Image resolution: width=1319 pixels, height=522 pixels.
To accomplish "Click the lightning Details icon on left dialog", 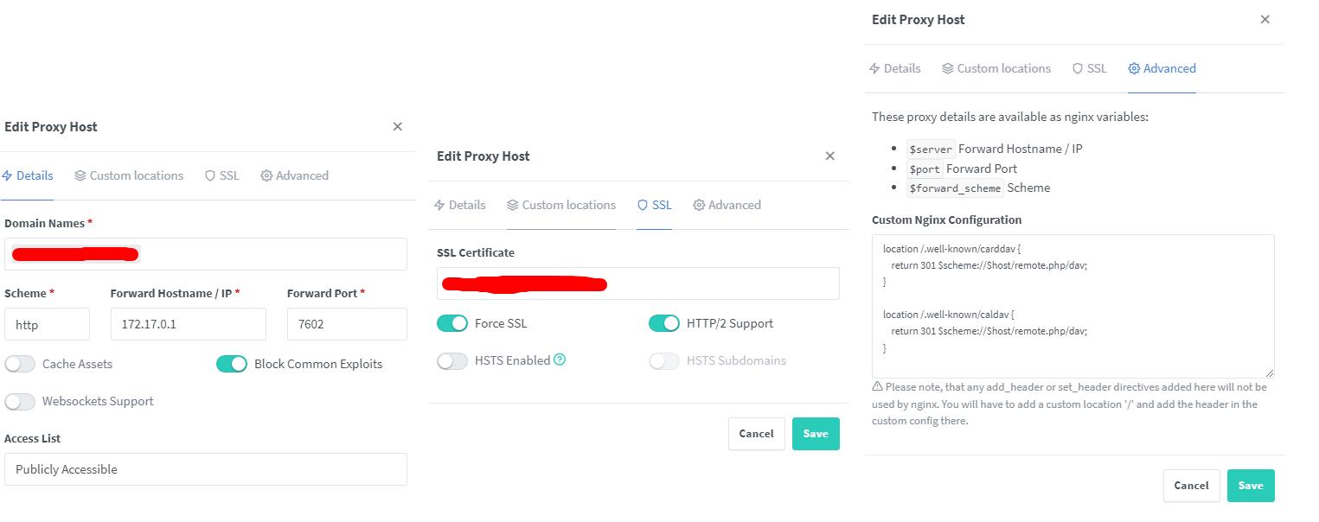I will tap(8, 175).
